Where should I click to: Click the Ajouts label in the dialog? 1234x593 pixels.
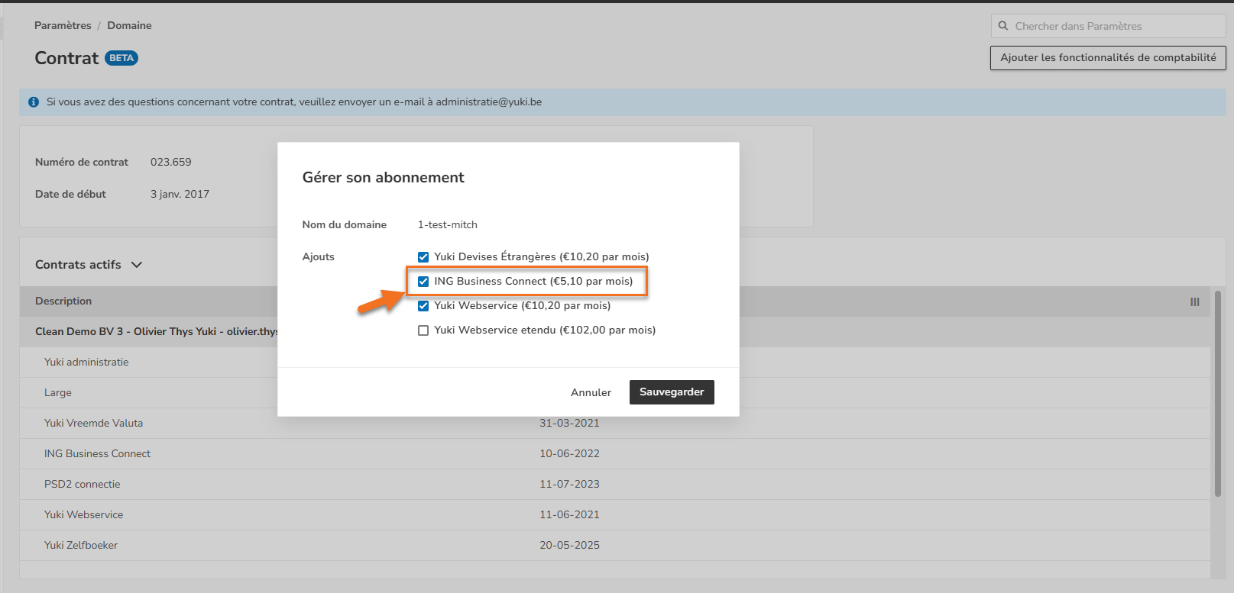(x=319, y=257)
